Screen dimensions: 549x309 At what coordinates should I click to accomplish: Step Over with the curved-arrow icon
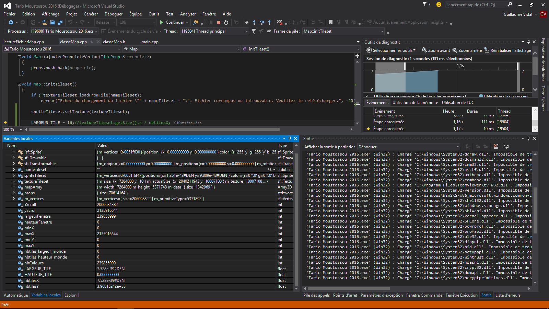point(262,22)
